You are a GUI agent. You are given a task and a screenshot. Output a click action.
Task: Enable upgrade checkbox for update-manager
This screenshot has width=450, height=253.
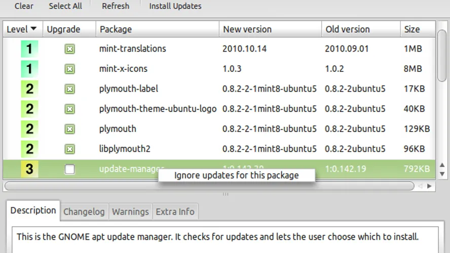70,170
